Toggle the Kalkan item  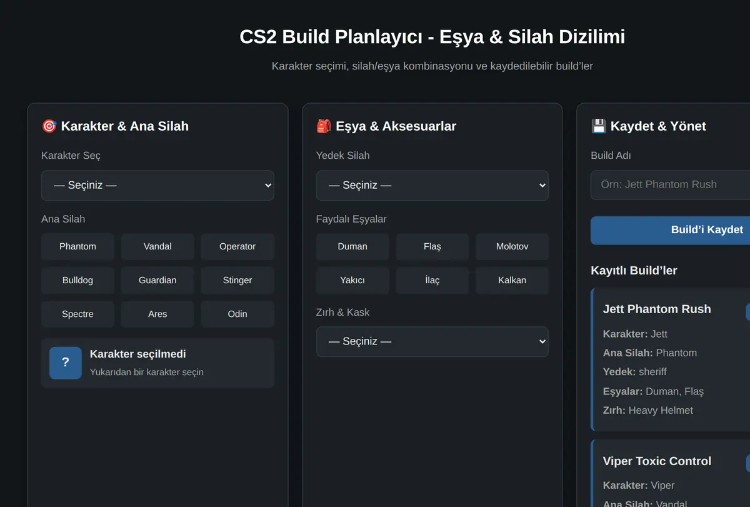(x=512, y=280)
